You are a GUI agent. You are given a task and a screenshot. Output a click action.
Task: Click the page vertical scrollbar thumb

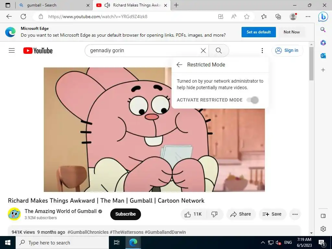coord(311,64)
